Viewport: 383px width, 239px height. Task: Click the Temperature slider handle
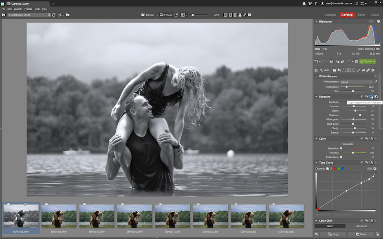(x=347, y=87)
